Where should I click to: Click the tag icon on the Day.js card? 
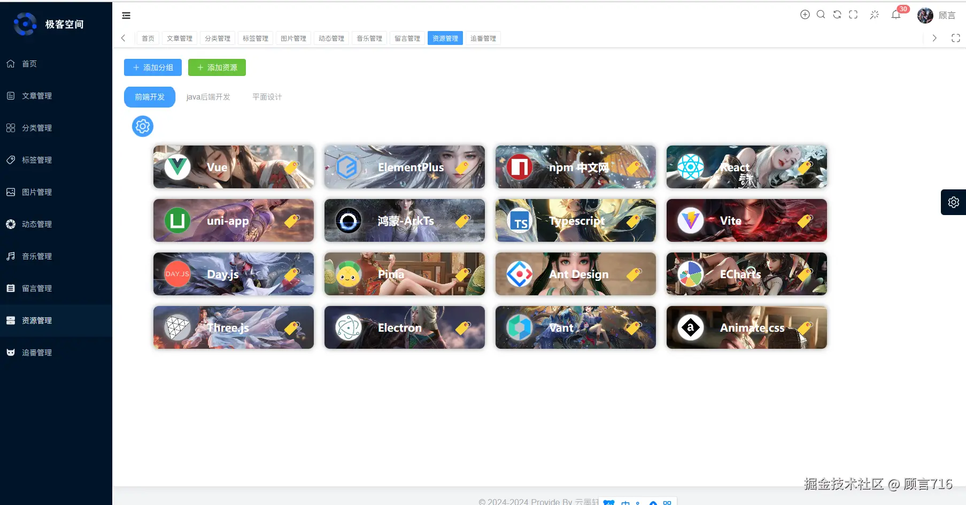[292, 274]
